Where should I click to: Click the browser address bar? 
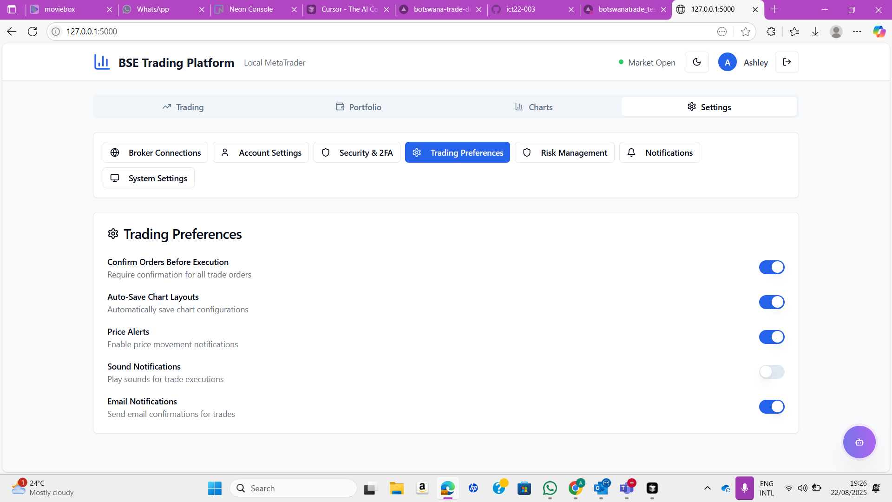pos(372,32)
